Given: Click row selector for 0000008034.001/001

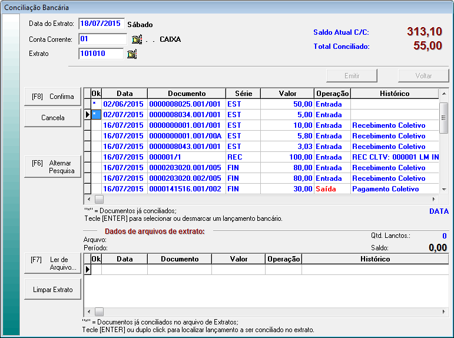Looking at the screenshot, I should (x=87, y=115).
